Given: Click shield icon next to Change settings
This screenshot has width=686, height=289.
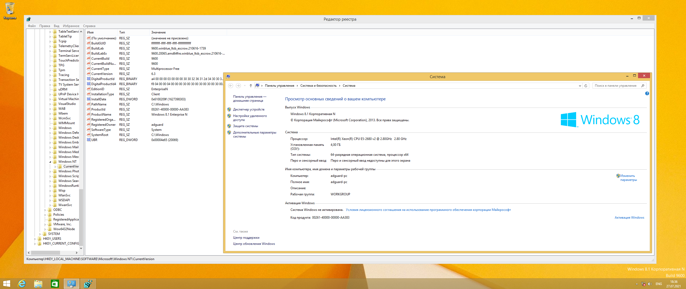Looking at the screenshot, I should point(618,176).
